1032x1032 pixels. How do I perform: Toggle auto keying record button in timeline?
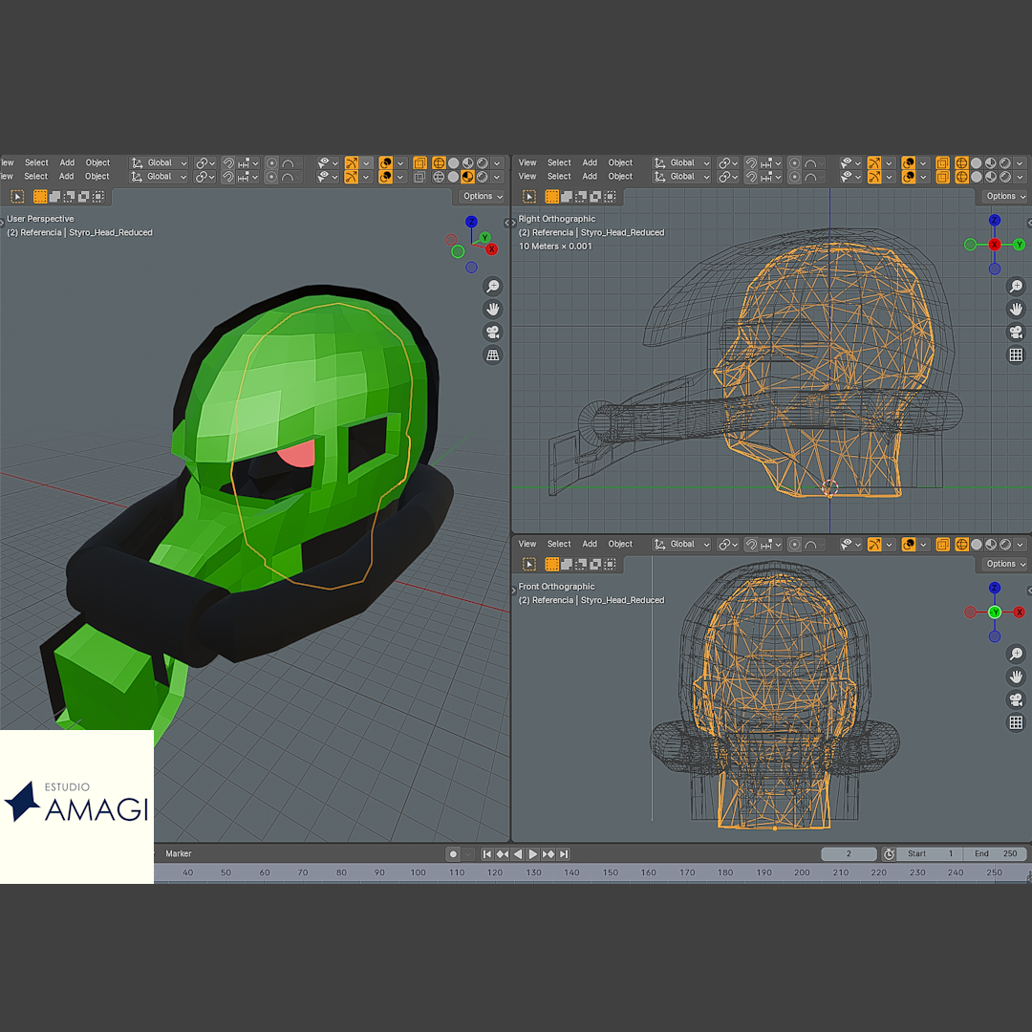click(454, 854)
